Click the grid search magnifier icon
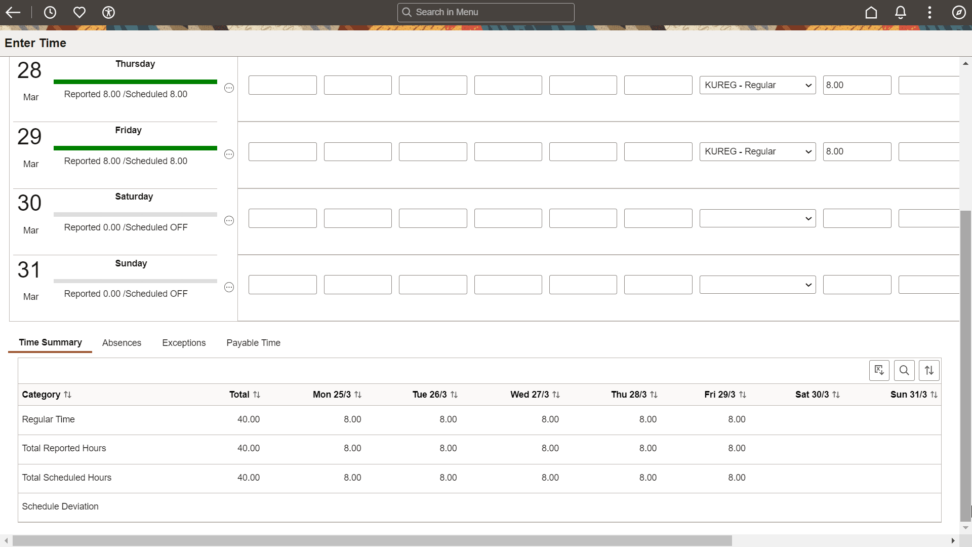The width and height of the screenshot is (972, 547). (904, 370)
